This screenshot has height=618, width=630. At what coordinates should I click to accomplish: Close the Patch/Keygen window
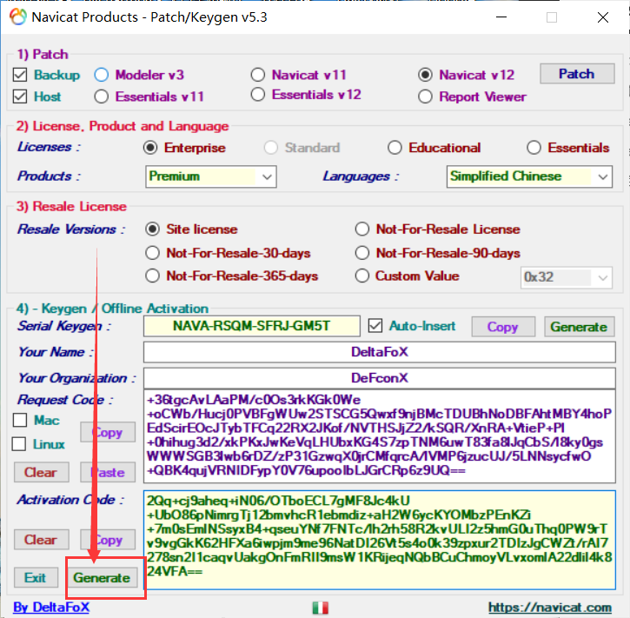(x=603, y=17)
